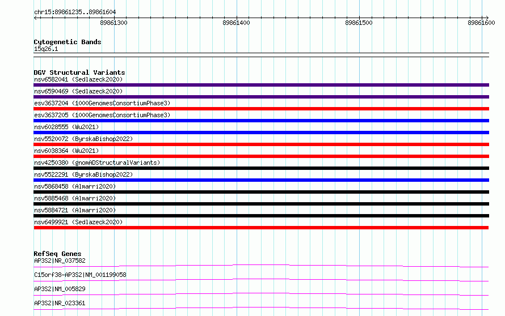Click nsv5868458 (Almarri2020) variant label
The width and height of the screenshot is (505, 316).
(x=75, y=186)
